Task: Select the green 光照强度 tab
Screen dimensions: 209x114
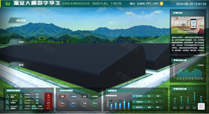Action: point(95,96)
